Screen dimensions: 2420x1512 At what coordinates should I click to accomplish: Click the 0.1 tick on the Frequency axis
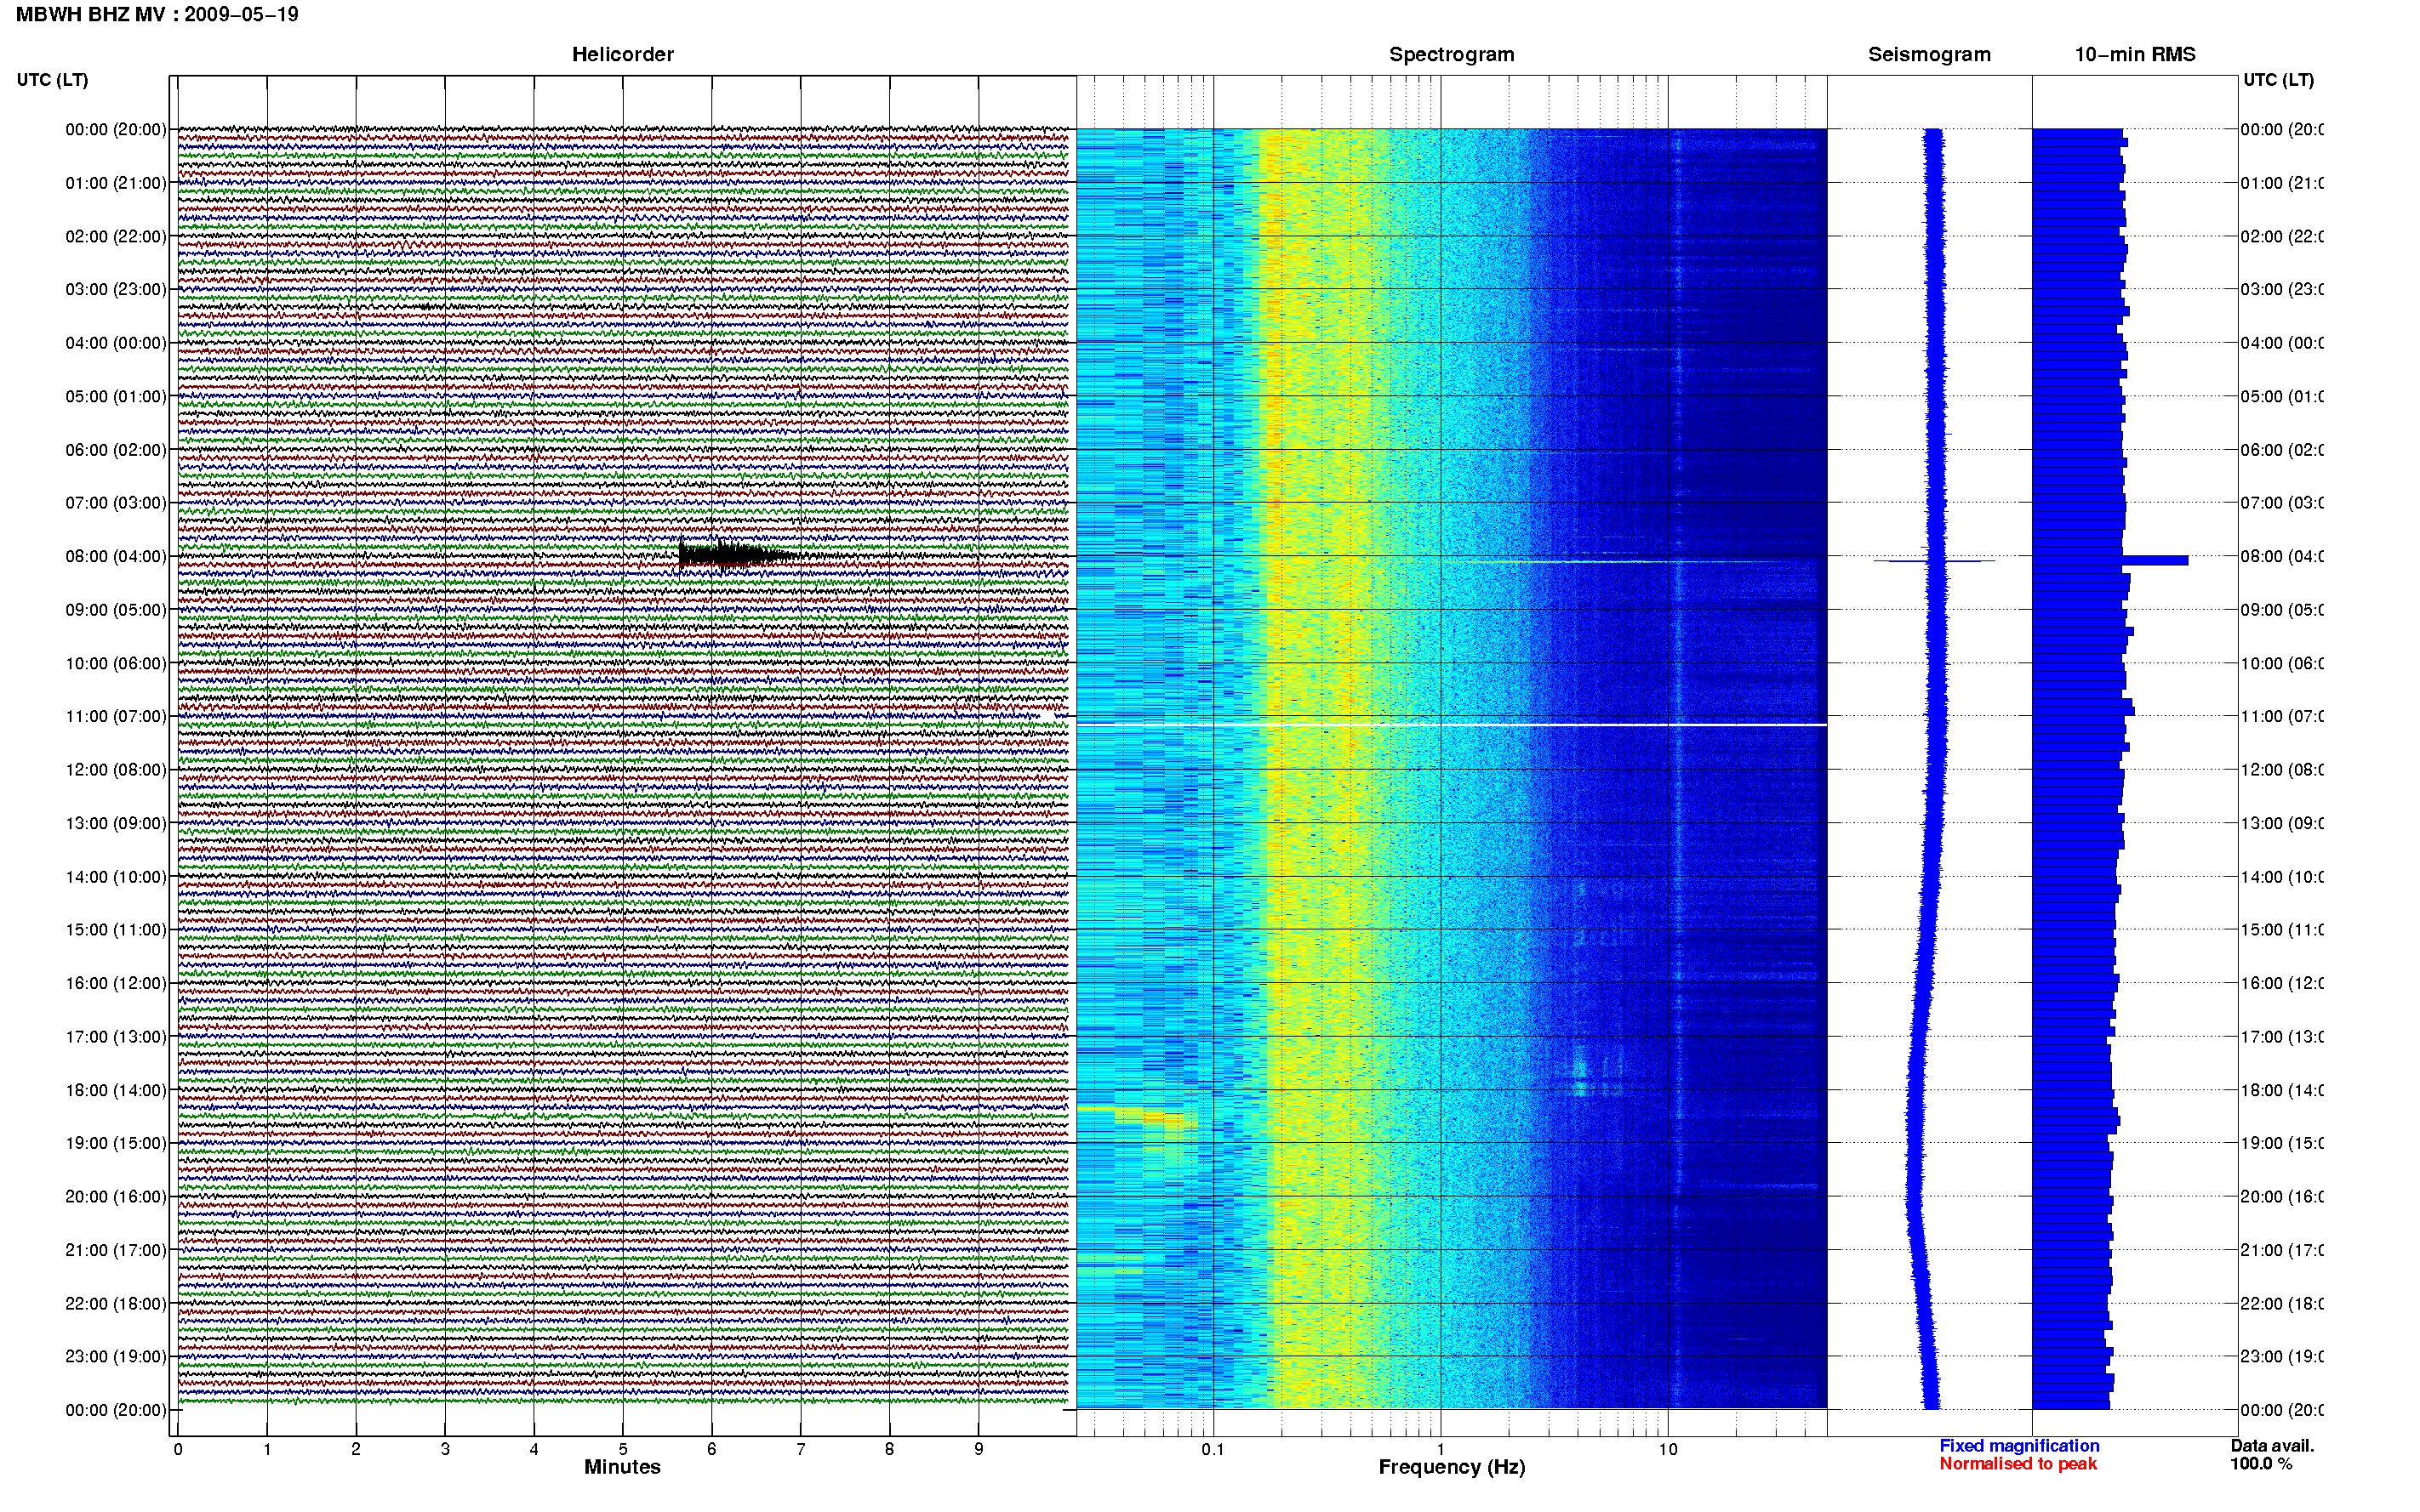coord(1213,1449)
